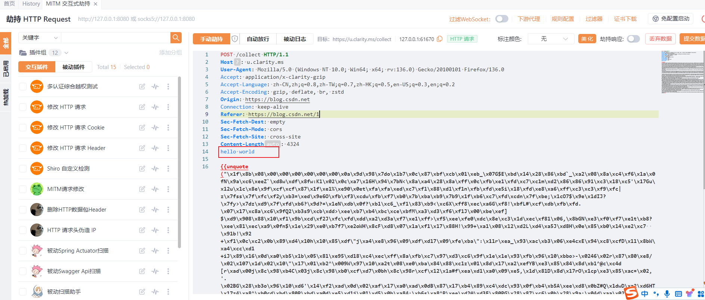This screenshot has width=705, height=300.
Task: Edit the 修改 HTTP 请求 Header plugin
Action: [x=142, y=148]
